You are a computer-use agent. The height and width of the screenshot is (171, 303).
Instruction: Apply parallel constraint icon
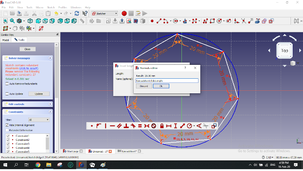coord(119,126)
